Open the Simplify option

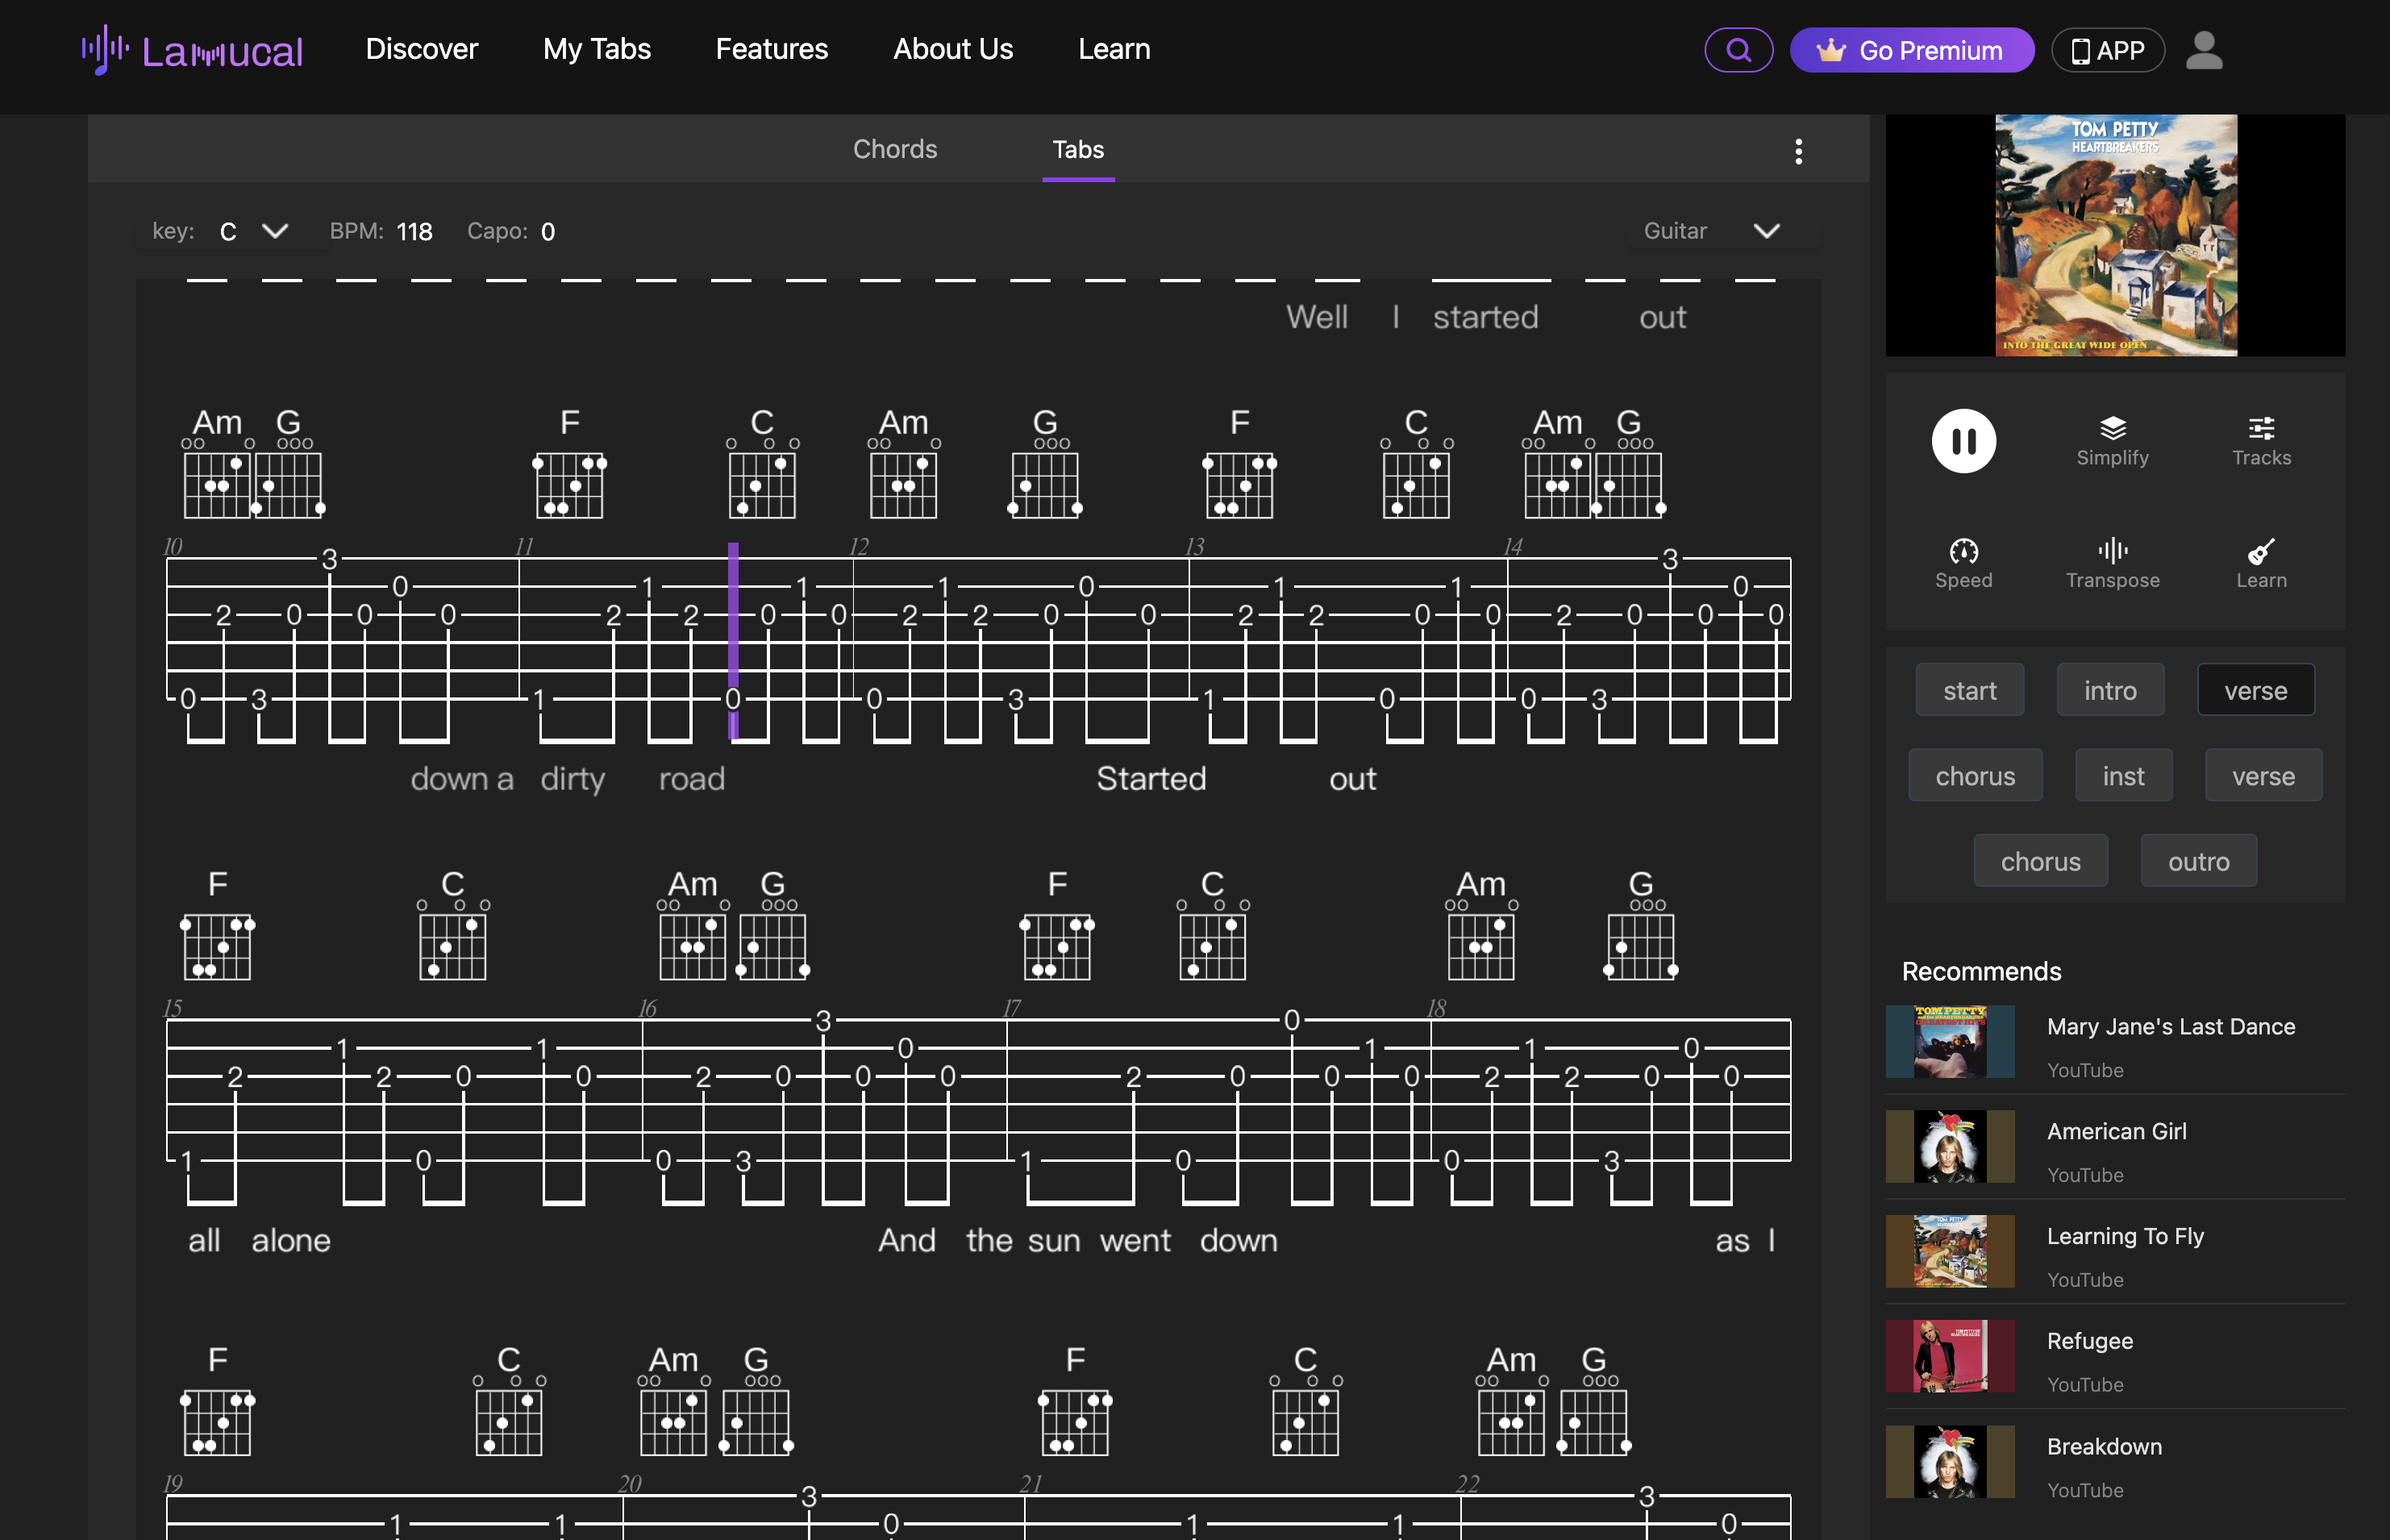(2111, 441)
